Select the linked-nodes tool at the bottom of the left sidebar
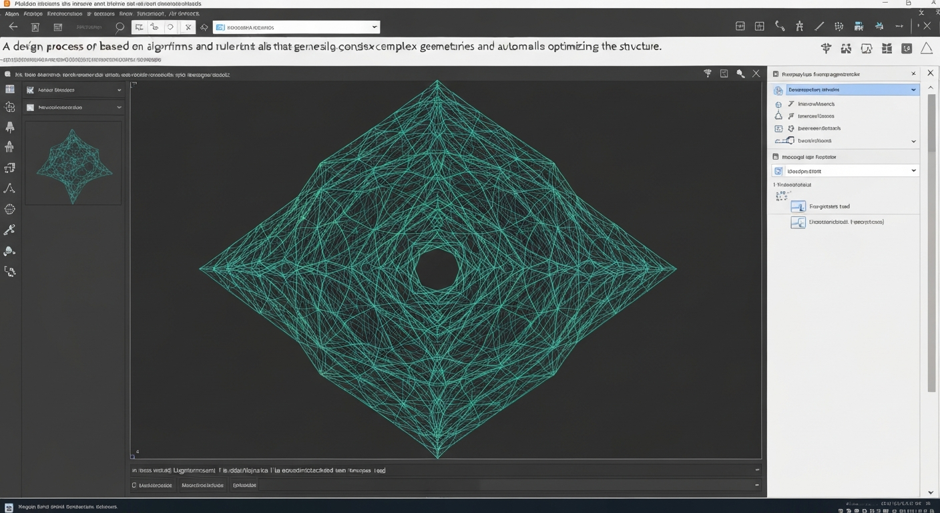Screen dimensions: 940x513 [x=10, y=271]
